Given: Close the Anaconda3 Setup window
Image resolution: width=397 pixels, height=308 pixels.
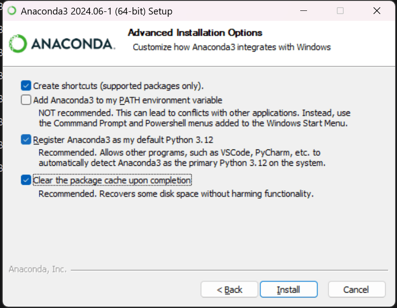Looking at the screenshot, I should click(x=377, y=11).
